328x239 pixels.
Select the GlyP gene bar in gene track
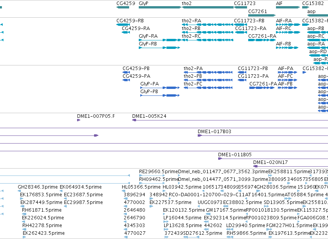point(160,7)
